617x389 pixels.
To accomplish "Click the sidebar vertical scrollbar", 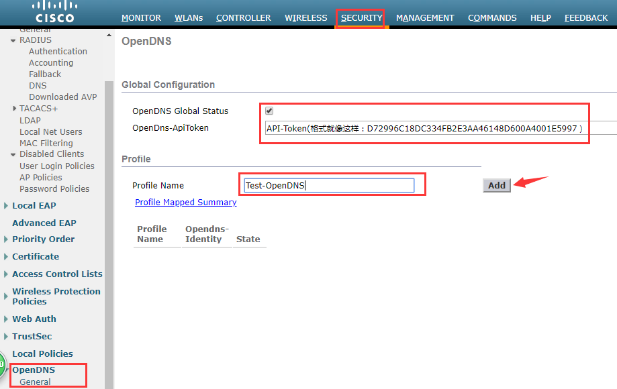I will coord(109,235).
